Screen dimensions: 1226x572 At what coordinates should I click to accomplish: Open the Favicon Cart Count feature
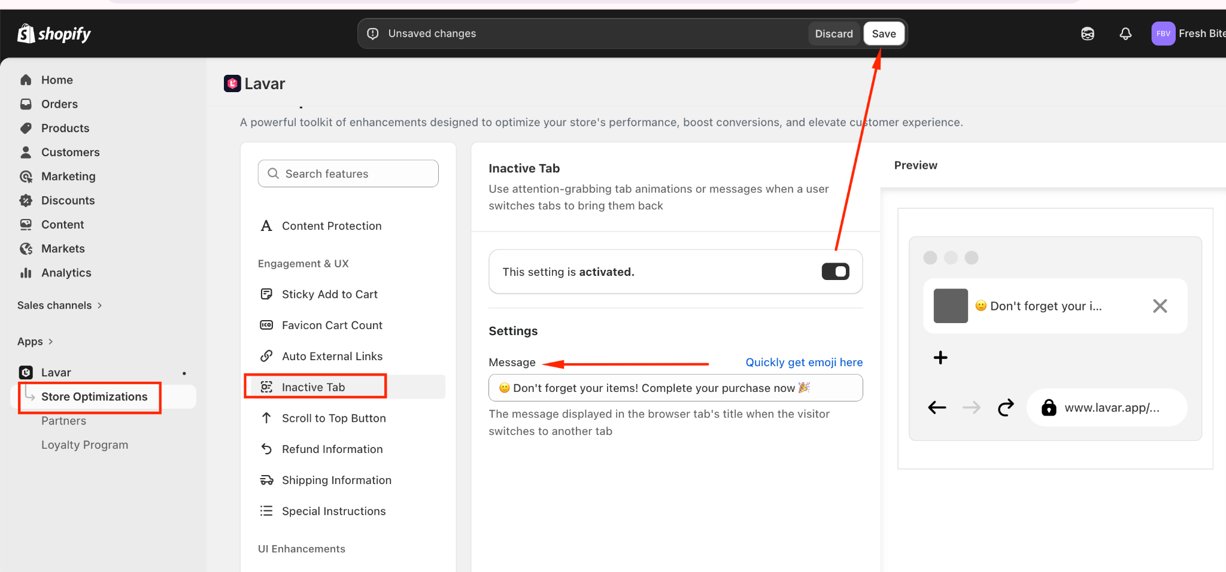click(x=332, y=325)
